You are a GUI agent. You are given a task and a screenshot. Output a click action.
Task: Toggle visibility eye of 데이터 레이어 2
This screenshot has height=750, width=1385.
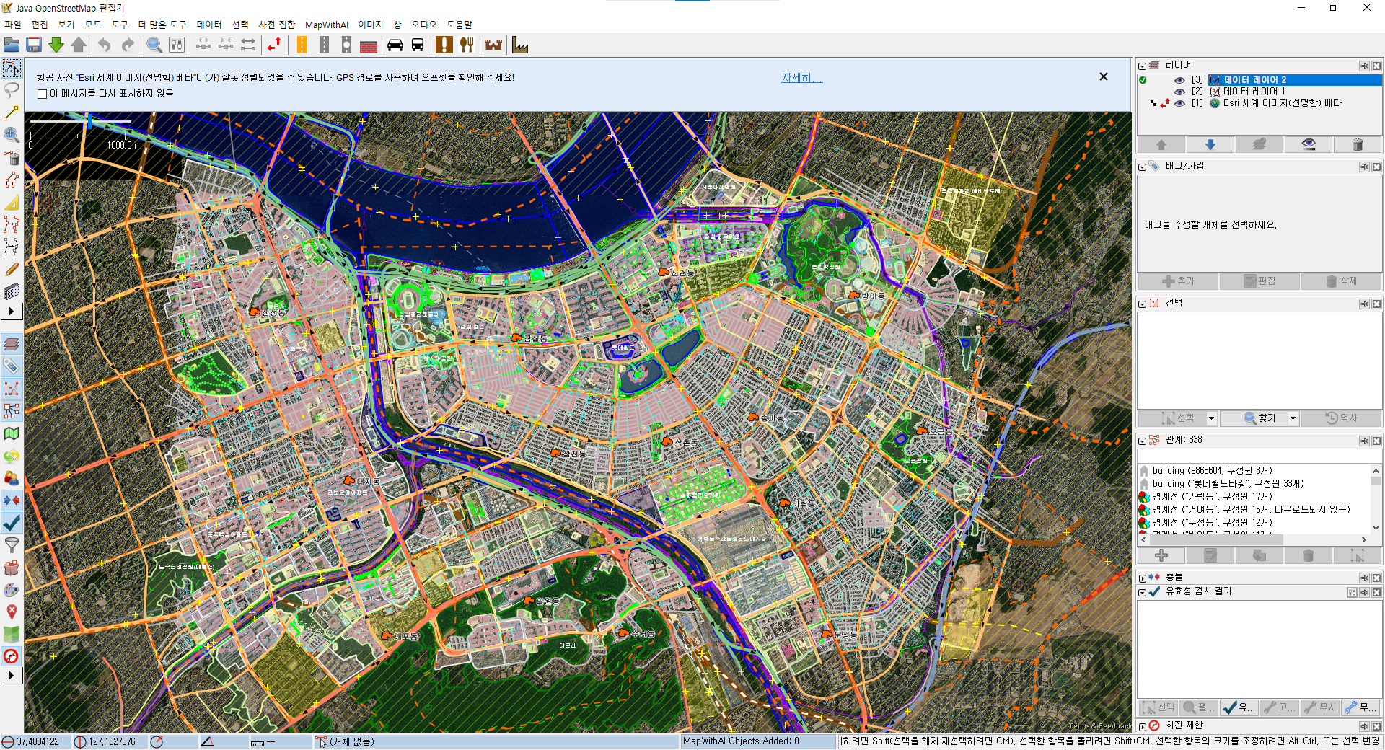[1179, 80]
